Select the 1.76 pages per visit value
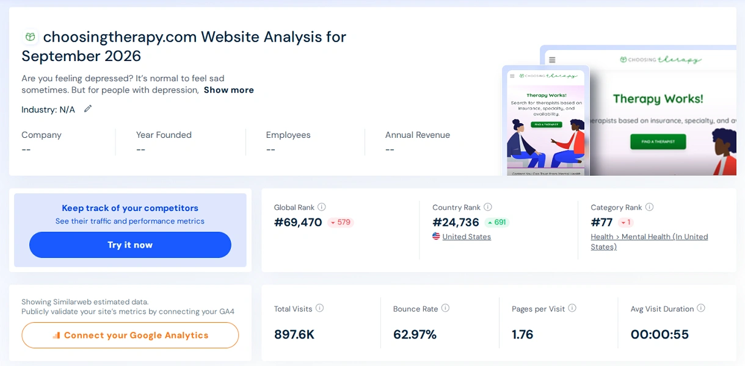The width and height of the screenshot is (745, 366). (x=523, y=334)
